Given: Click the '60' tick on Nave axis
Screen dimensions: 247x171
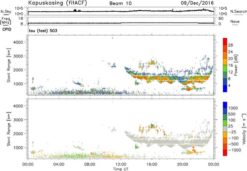Looking at the screenshot, I should [221, 19].
